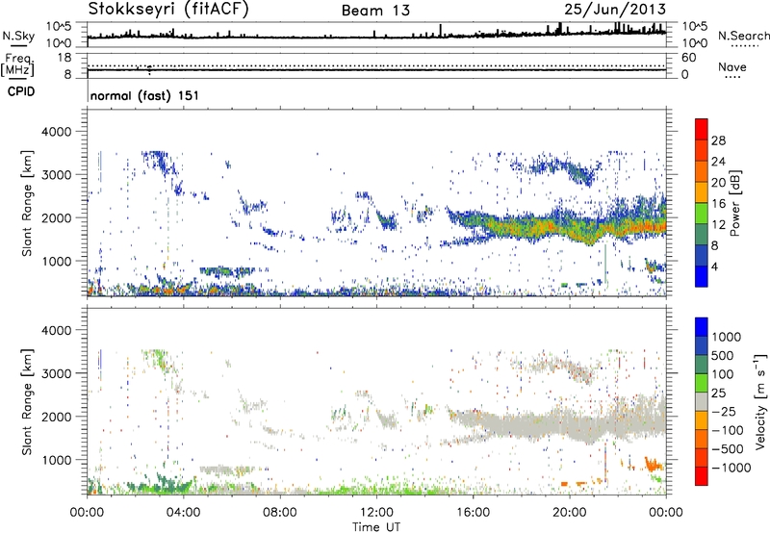Click the date "25/Jun/2013"

click(x=615, y=9)
